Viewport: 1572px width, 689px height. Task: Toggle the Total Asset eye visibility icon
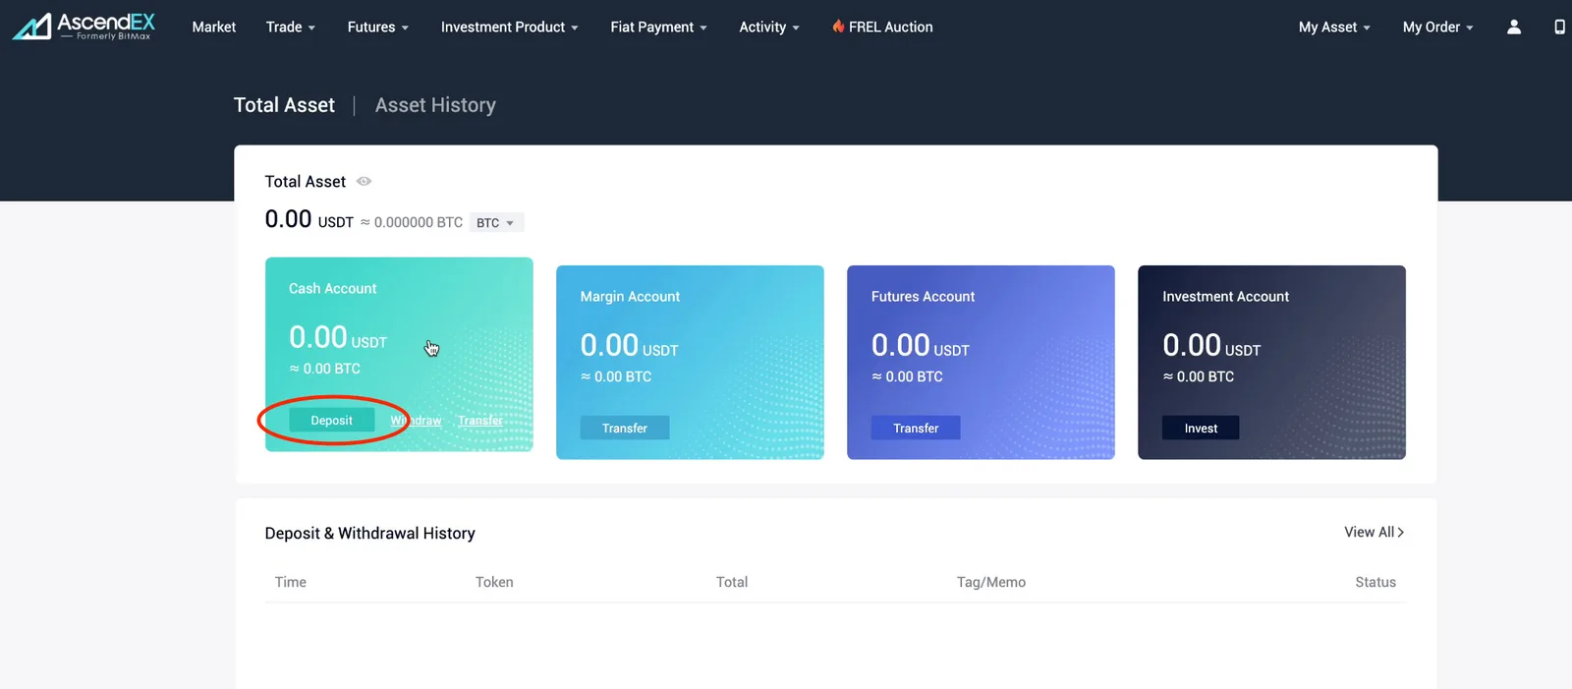364,182
